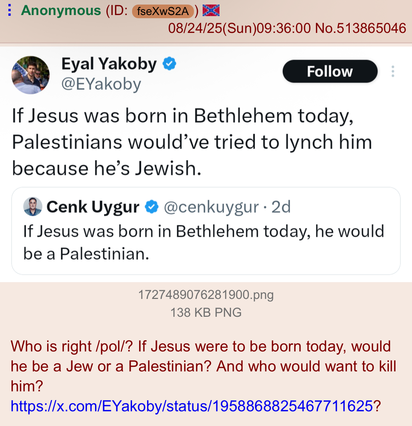Open the post menu three-dot icon

[x=10, y=10]
